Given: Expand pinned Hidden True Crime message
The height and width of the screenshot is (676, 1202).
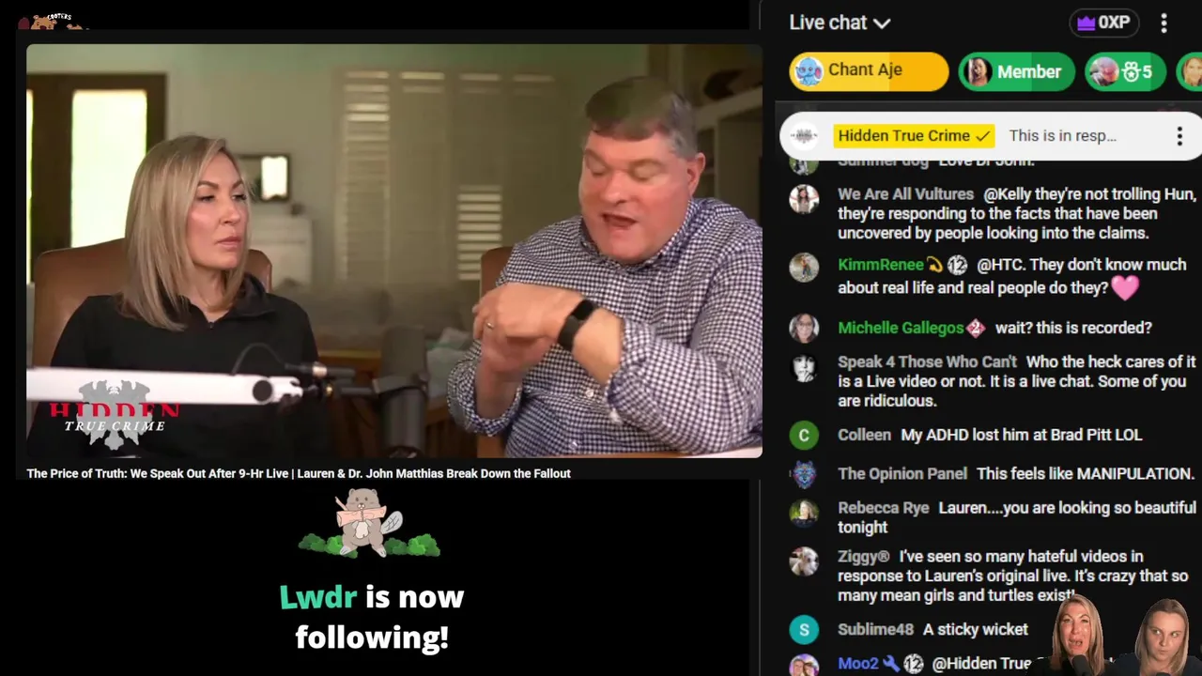Looking at the screenshot, I should point(977,136).
